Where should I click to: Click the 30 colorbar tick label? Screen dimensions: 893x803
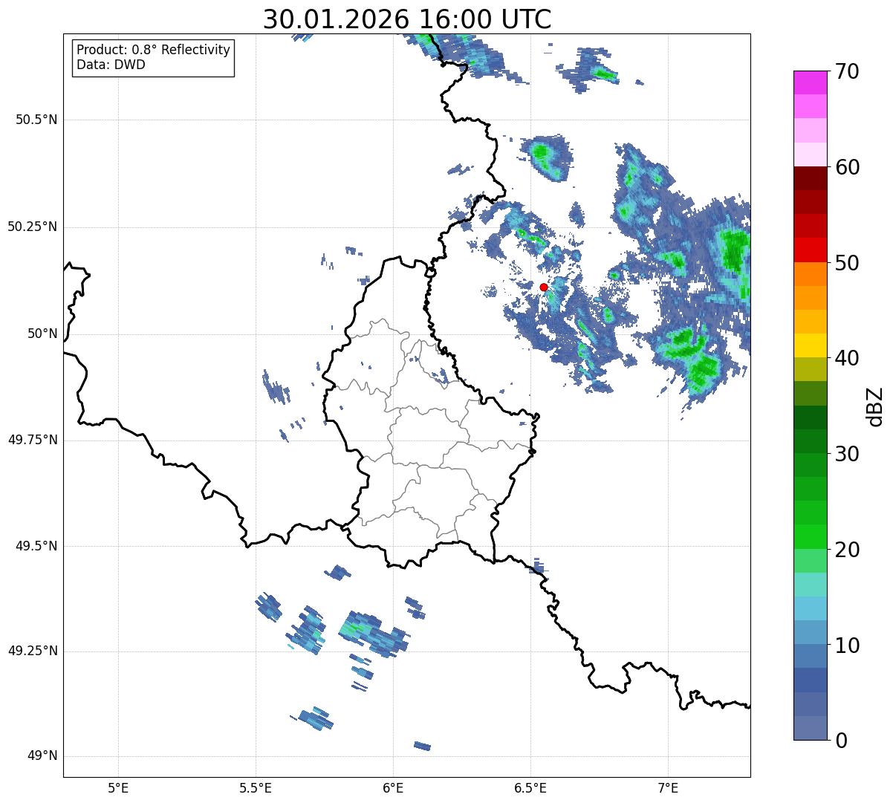[849, 454]
